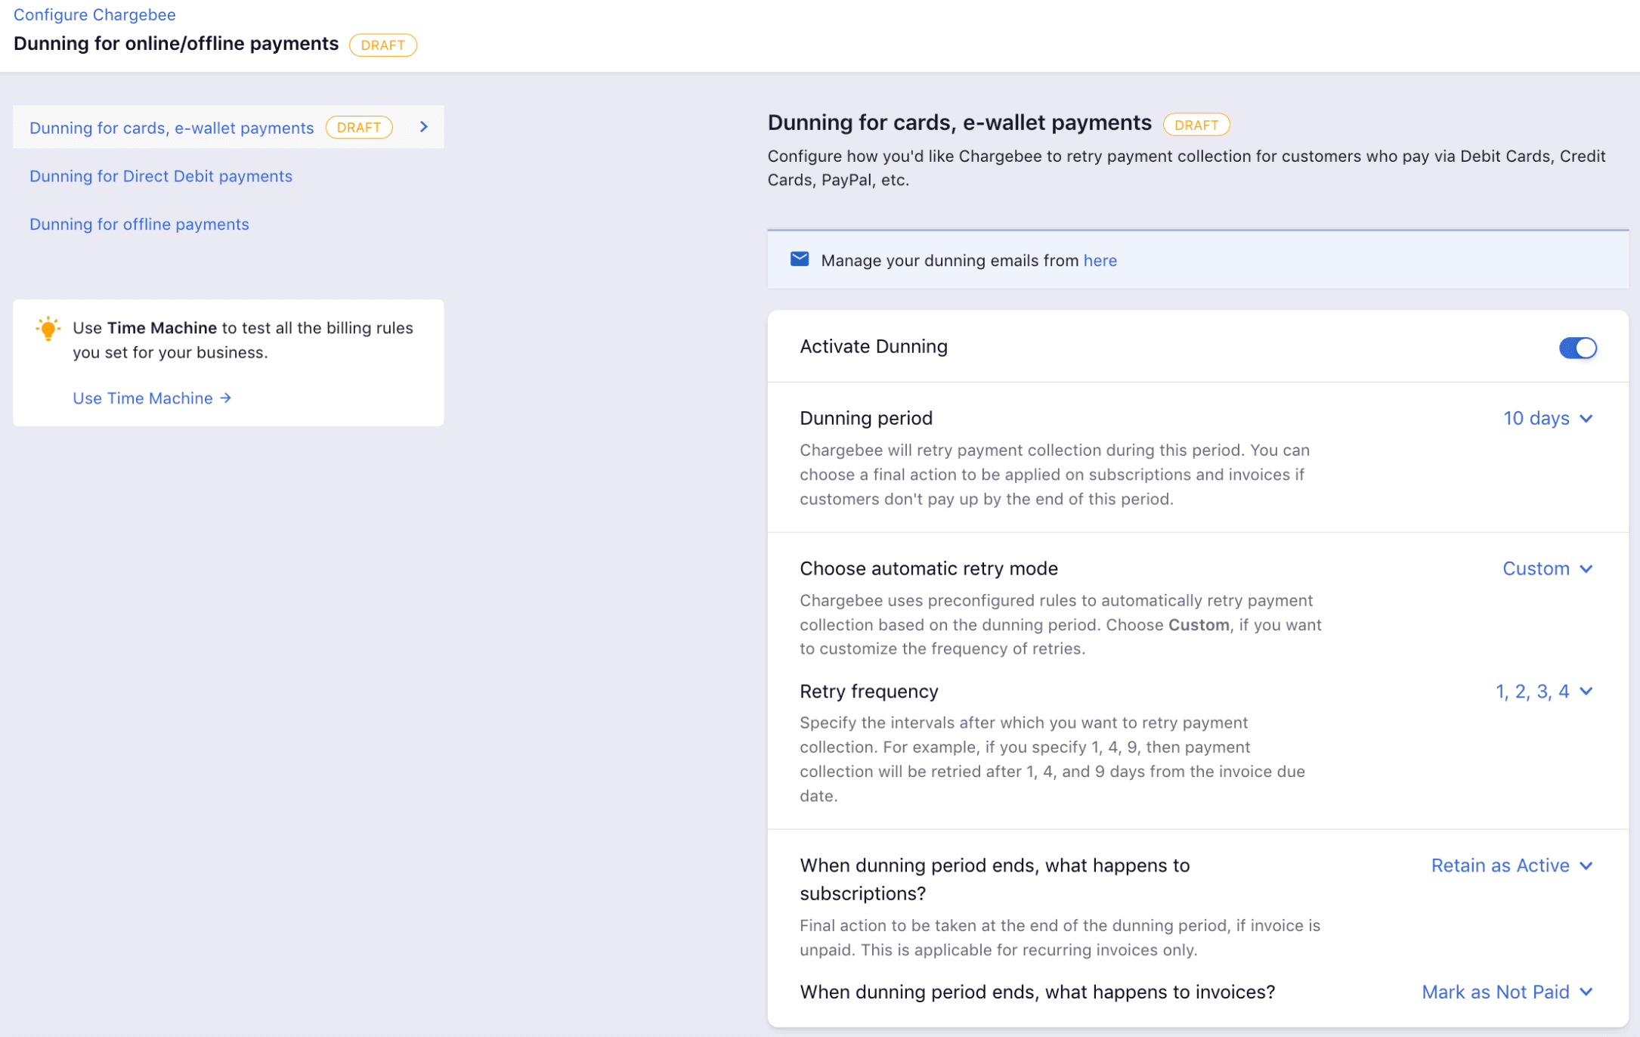Toggle the Activate Dunning switch

1577,348
